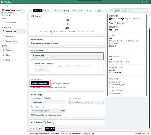Click the main vertical scrollbar
The image size is (151, 135).
150,78
